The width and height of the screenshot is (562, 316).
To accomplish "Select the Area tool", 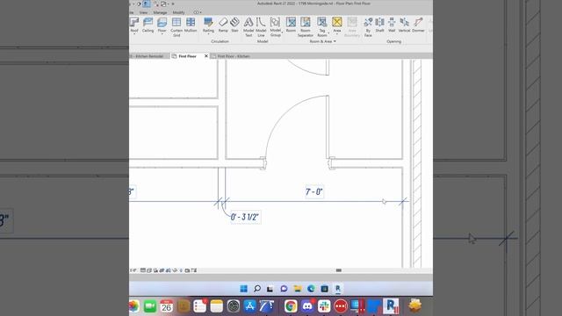I will (337, 25).
